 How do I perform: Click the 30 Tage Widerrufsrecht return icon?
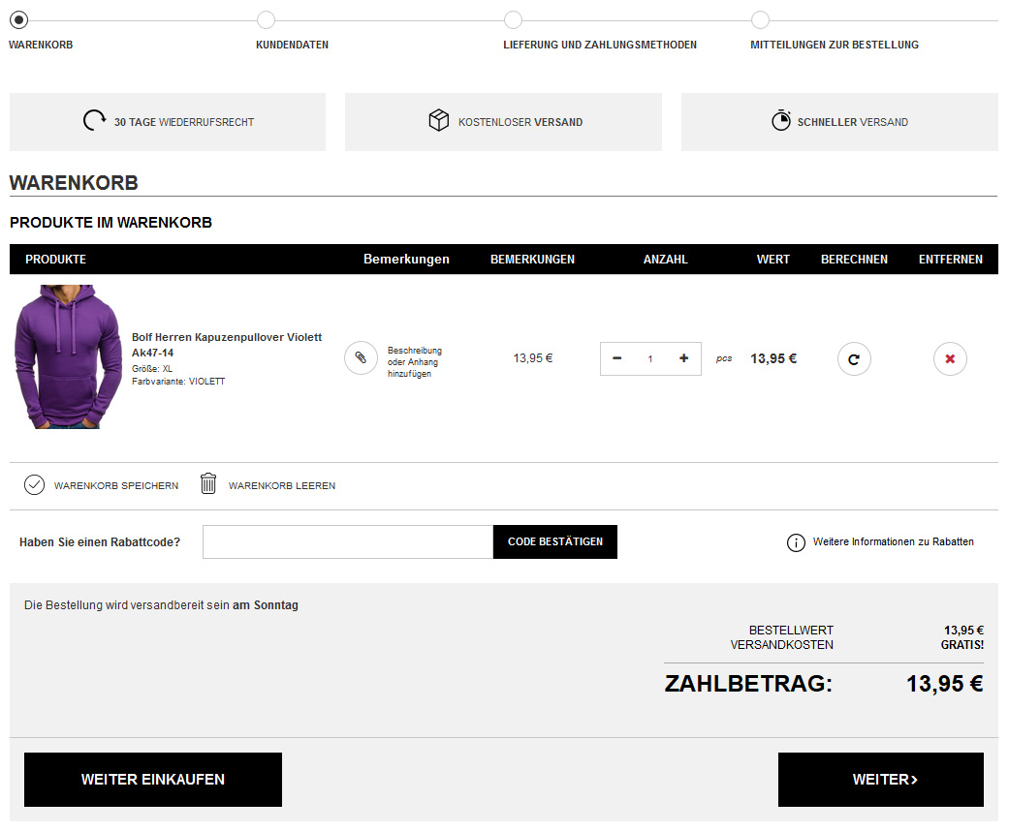click(x=94, y=121)
